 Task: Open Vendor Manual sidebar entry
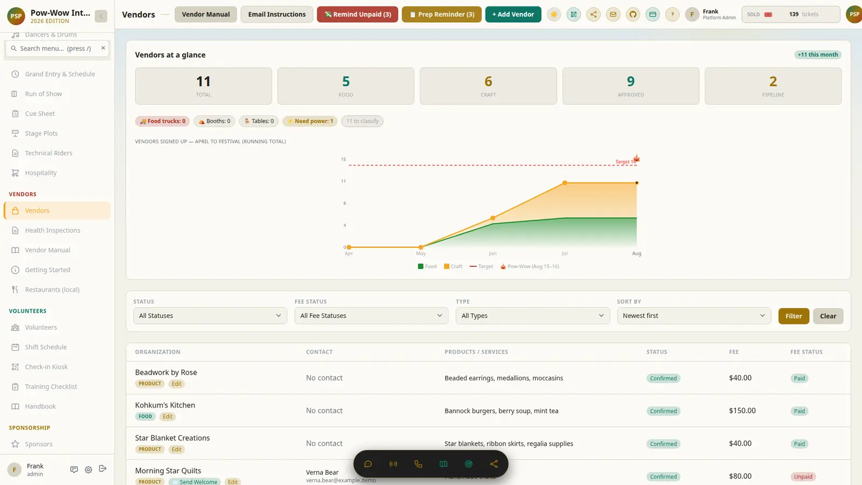57,250
